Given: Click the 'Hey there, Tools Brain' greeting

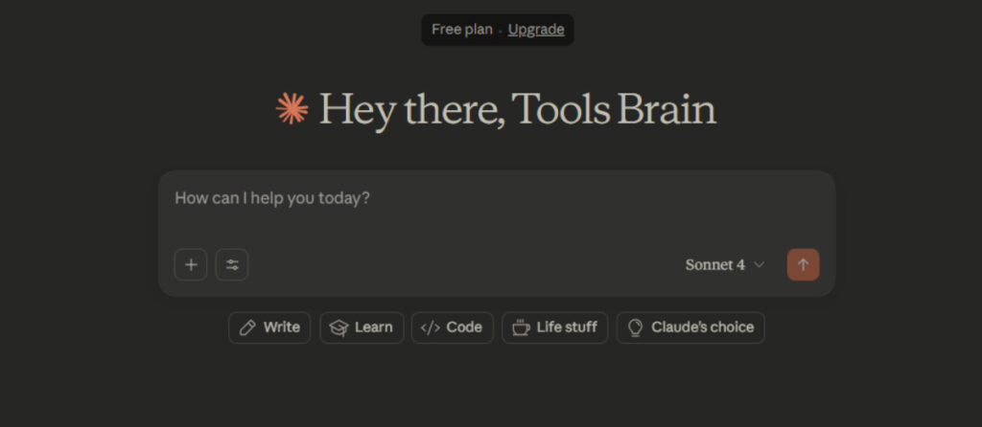Looking at the screenshot, I should click(x=517, y=110).
